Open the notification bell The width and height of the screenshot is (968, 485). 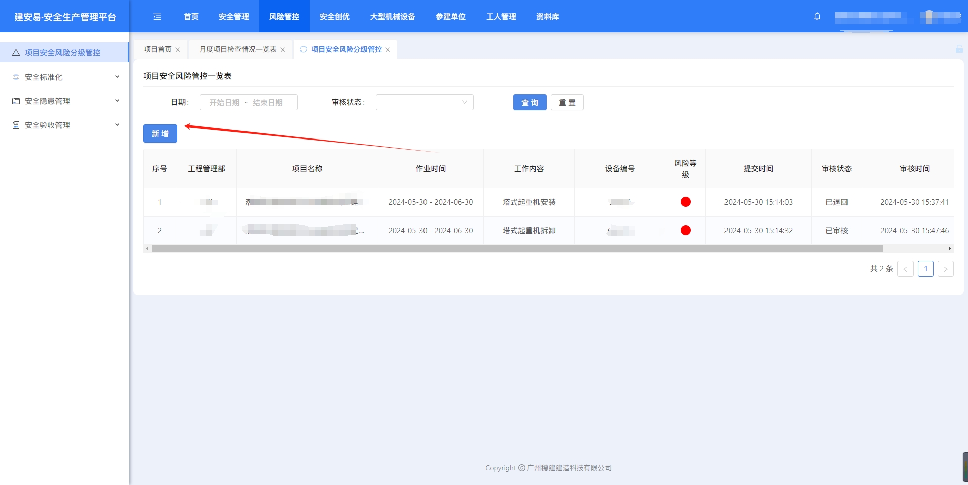[817, 17]
